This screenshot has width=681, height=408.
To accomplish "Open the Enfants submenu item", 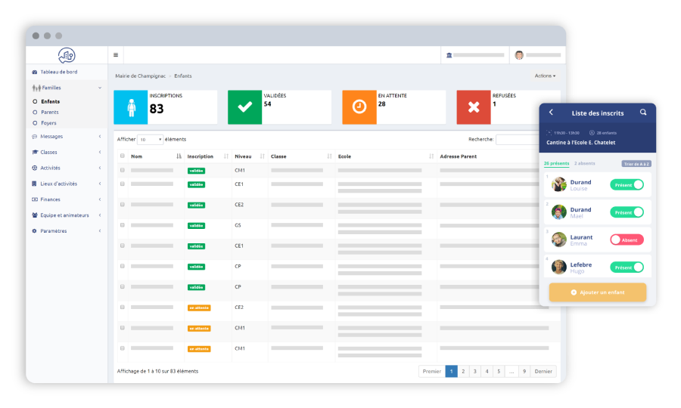I will [x=51, y=101].
